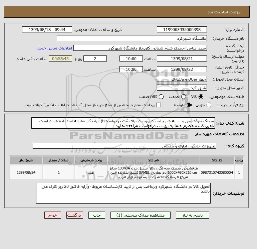Click the row number 1 cell
Screen dimensions: 257x249
tap(239, 172)
